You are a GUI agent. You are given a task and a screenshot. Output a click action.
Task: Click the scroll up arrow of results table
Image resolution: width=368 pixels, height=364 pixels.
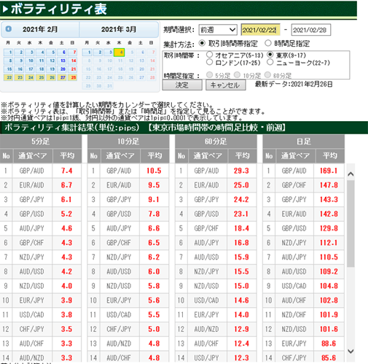pos(351,174)
